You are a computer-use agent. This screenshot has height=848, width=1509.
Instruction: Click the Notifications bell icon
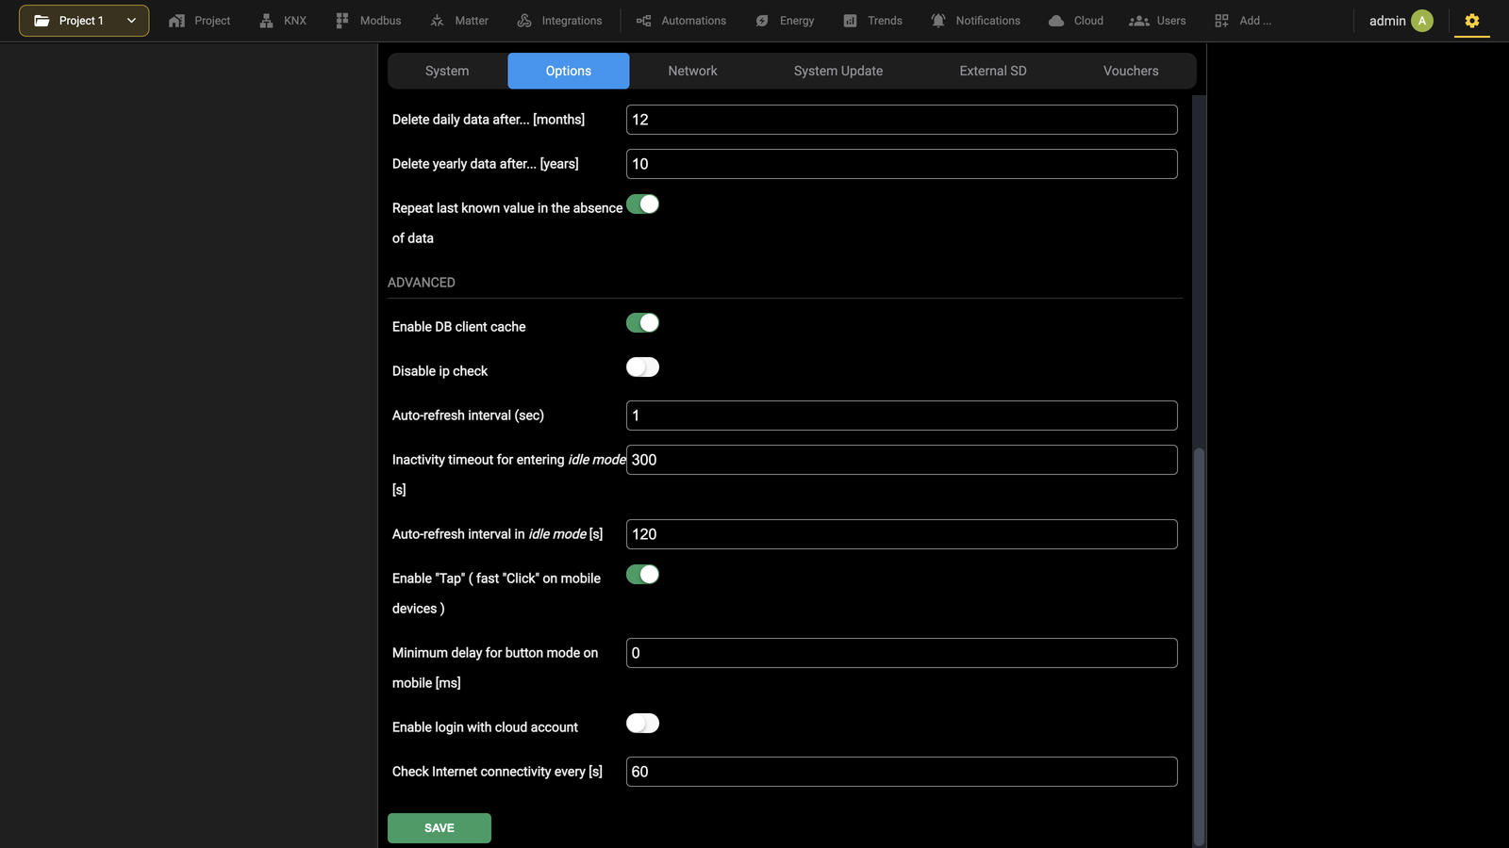pyautogui.click(x=938, y=21)
